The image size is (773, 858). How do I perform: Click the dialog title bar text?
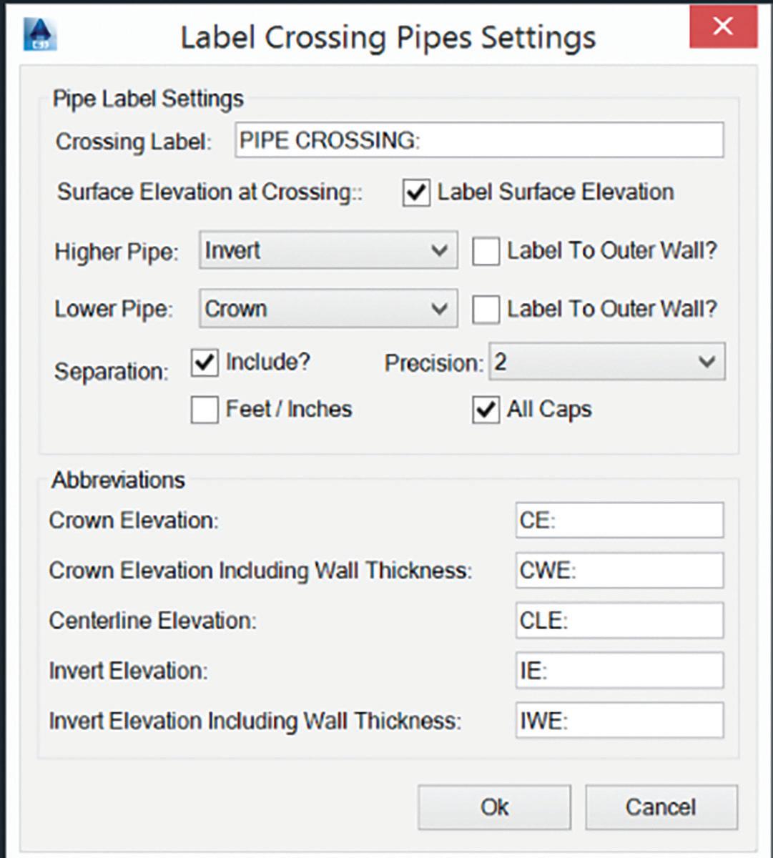[388, 37]
